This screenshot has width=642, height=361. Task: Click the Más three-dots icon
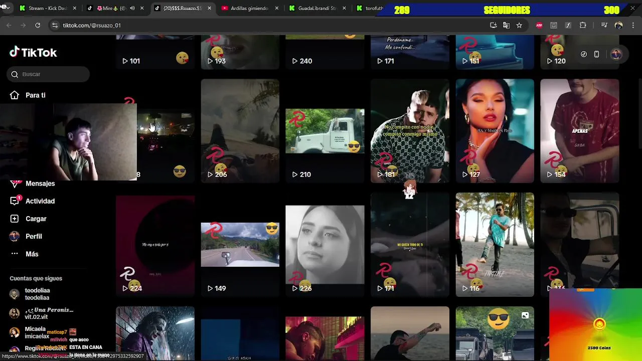pos(15,254)
